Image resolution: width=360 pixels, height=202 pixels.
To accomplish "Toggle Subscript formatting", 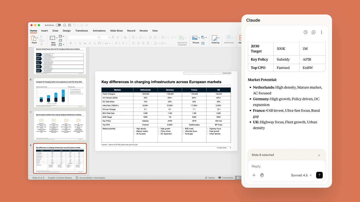I will point(95,43).
